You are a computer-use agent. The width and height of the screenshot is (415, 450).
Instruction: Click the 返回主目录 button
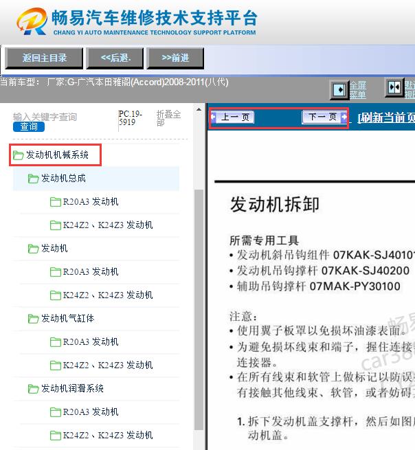point(44,58)
